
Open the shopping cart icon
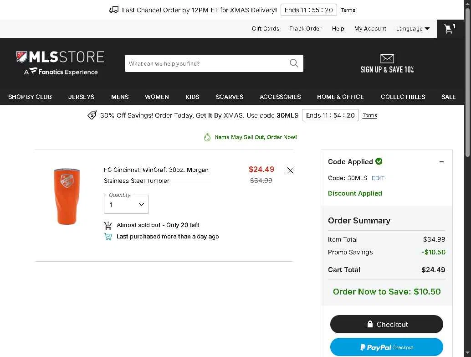tap(450, 29)
